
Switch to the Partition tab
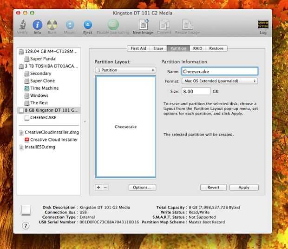click(x=178, y=48)
